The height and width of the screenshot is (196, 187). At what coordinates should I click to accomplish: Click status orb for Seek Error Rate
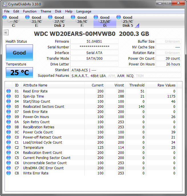(9, 112)
